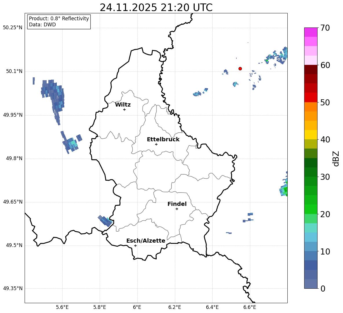Click the colorbar value 40

325,140
